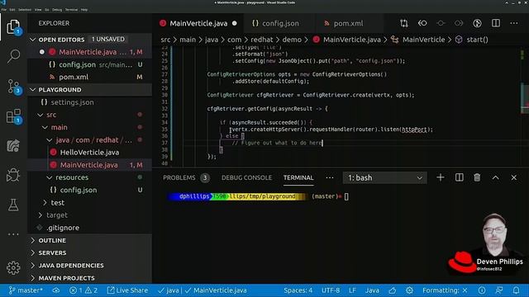Expand the target folder

pos(90,214)
